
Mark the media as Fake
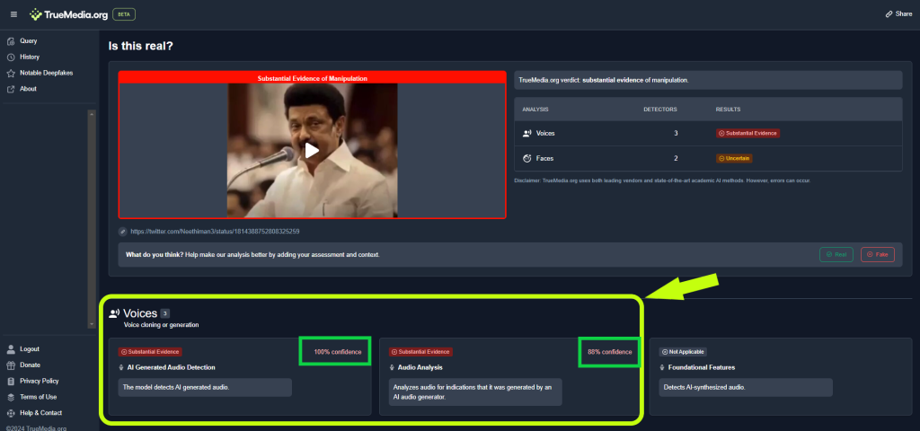(x=877, y=254)
